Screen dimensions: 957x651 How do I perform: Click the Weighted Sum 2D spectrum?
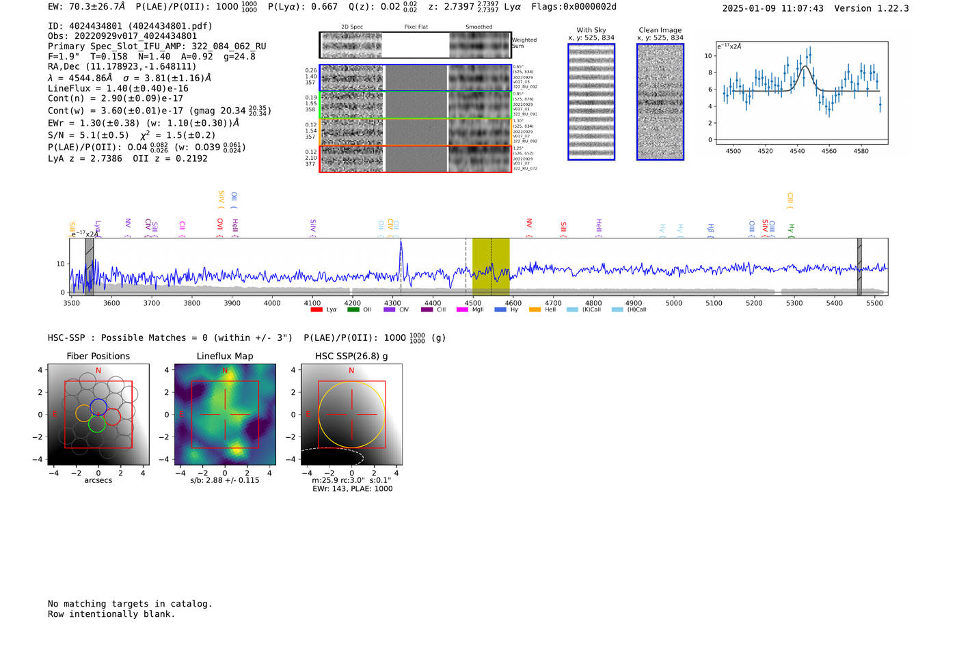tap(351, 45)
